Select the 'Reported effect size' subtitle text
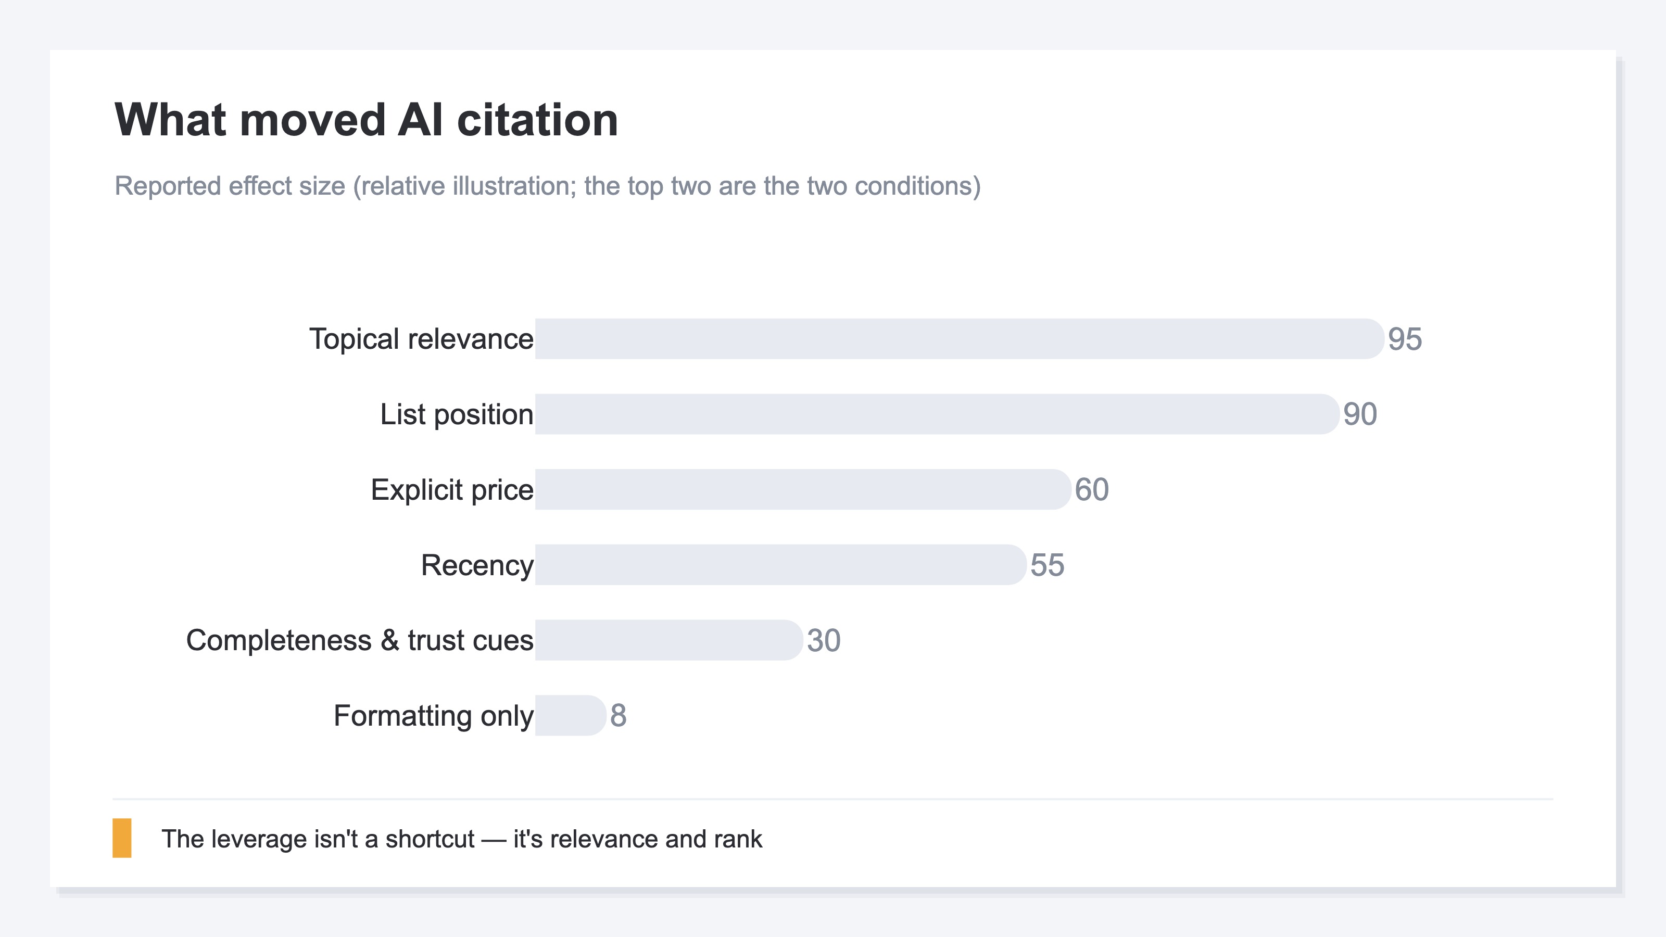Screen dimensions: 1666x937 pos(547,186)
